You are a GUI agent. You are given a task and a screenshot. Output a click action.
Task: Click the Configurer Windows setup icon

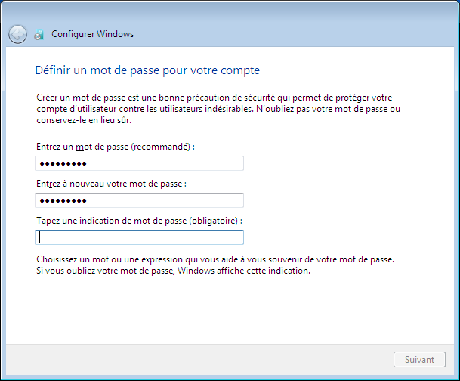39,35
